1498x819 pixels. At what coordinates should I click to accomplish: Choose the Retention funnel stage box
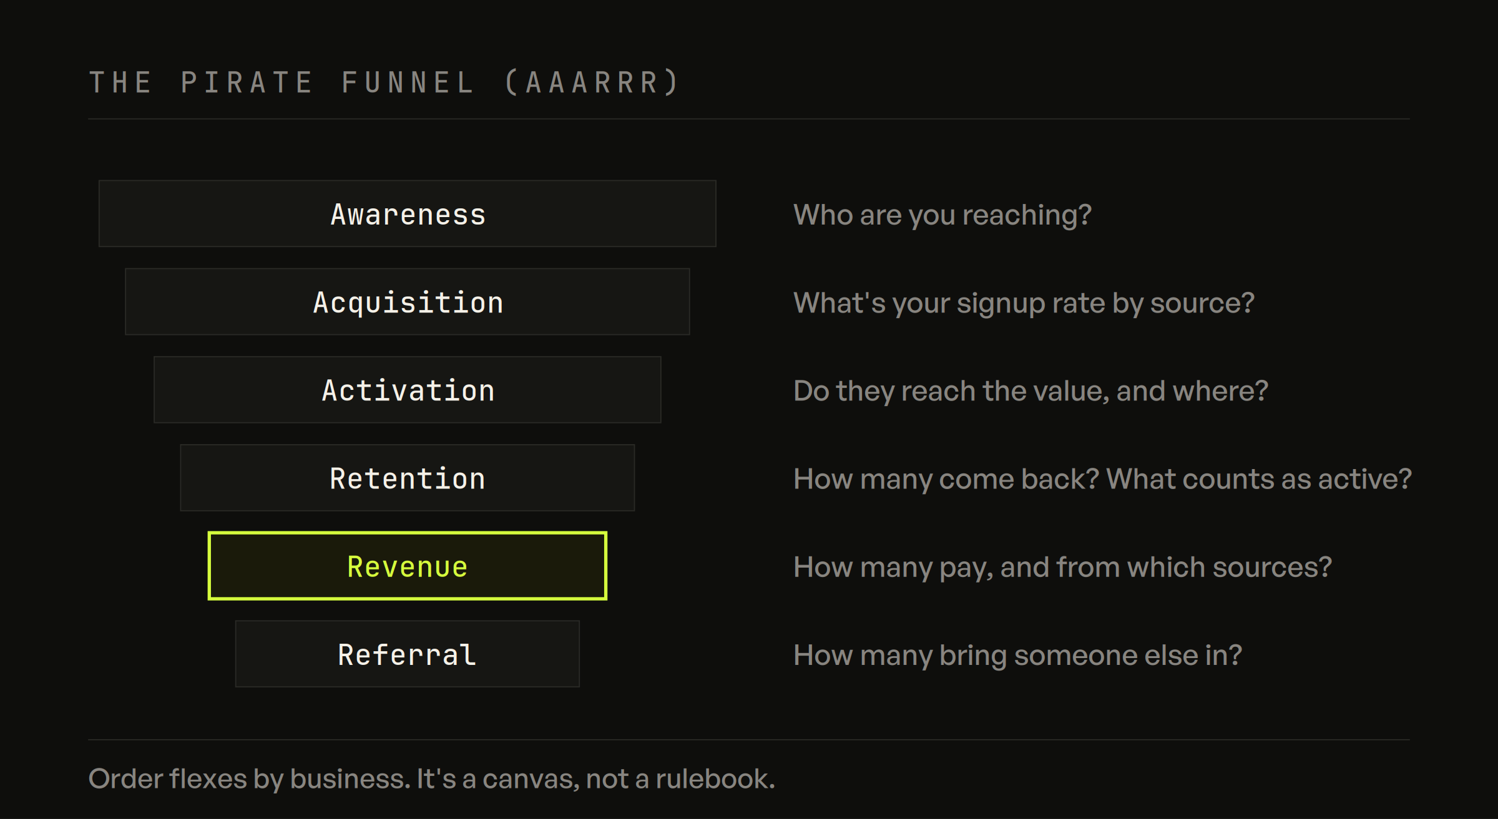coord(408,478)
